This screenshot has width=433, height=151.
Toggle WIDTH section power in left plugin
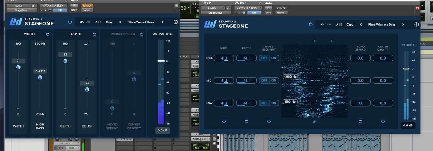pyautogui.click(x=48, y=34)
